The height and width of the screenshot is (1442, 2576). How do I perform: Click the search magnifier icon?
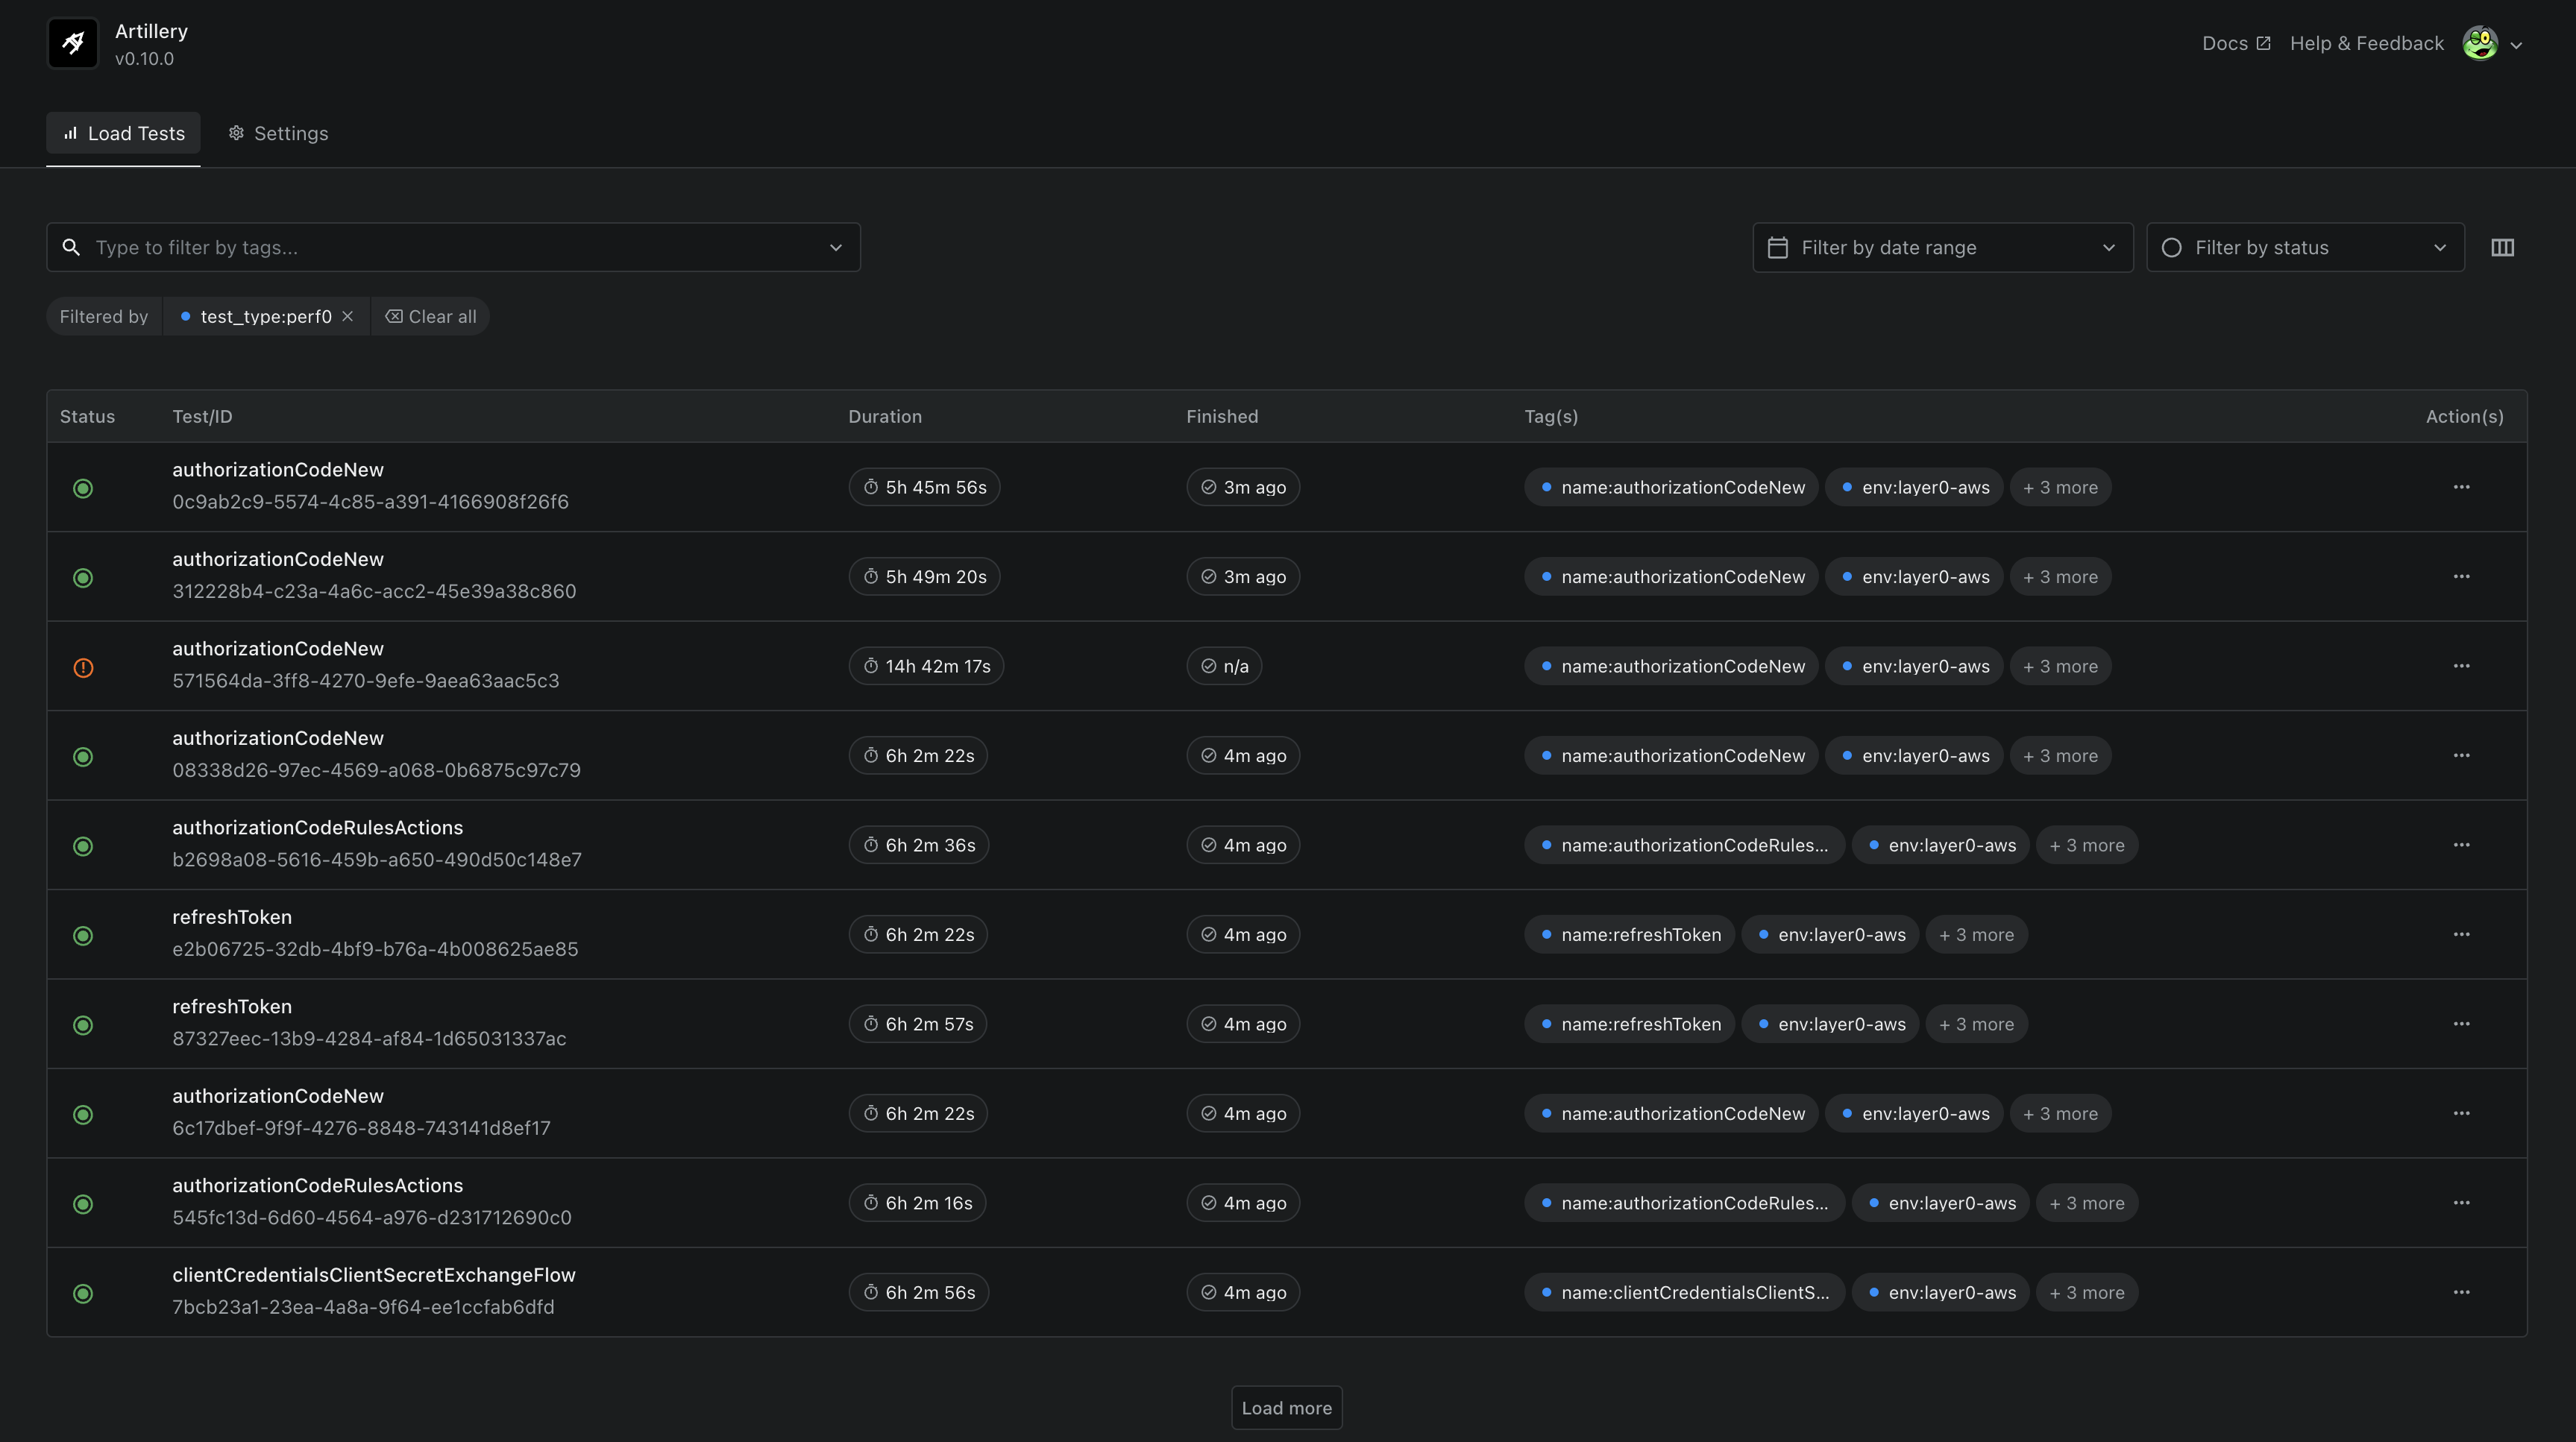pyautogui.click(x=71, y=247)
